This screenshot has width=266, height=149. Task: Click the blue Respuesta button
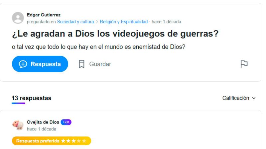[x=40, y=64]
